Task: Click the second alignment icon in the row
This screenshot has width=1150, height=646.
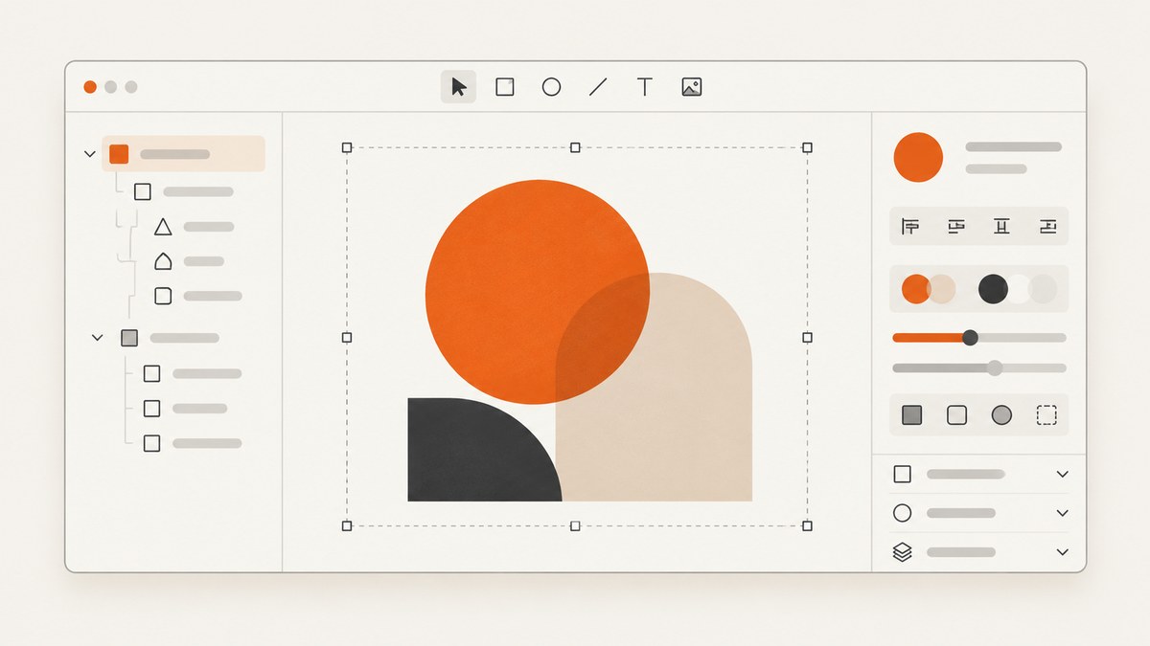Action: (956, 227)
